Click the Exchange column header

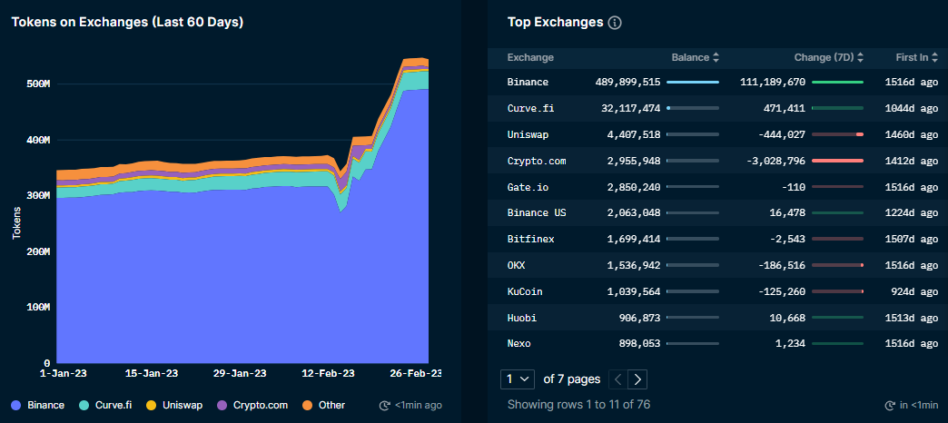(530, 58)
